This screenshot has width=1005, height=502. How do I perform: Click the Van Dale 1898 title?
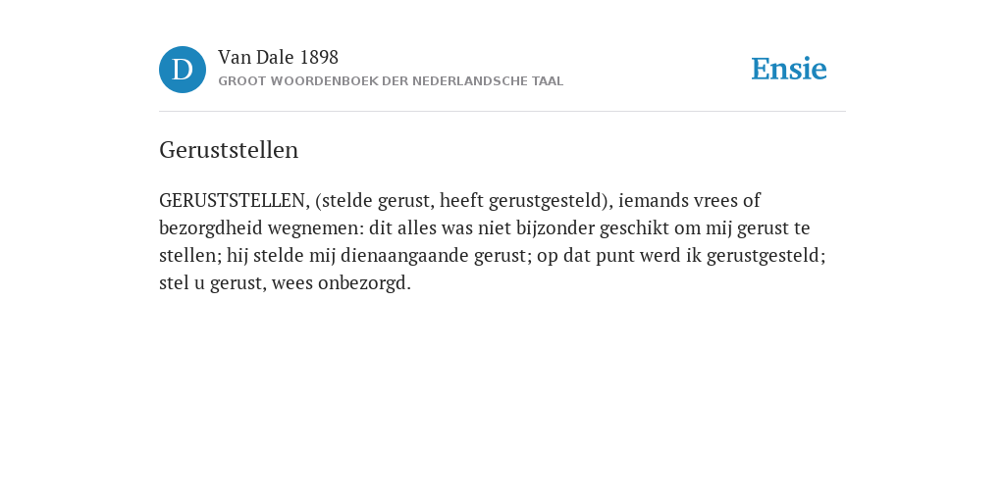pyautogui.click(x=278, y=58)
